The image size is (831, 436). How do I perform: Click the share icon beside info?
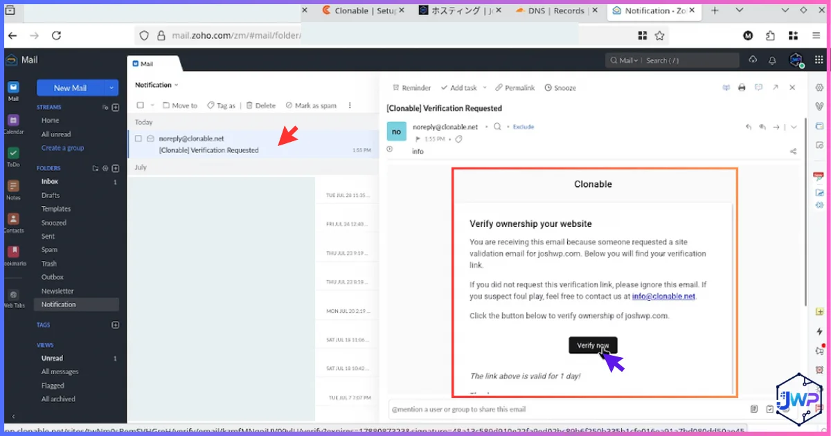click(793, 152)
